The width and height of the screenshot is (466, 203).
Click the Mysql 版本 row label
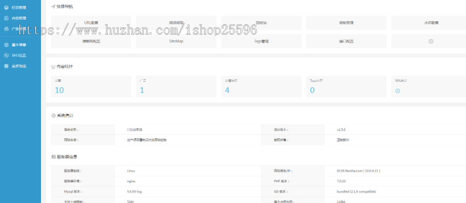click(x=73, y=192)
